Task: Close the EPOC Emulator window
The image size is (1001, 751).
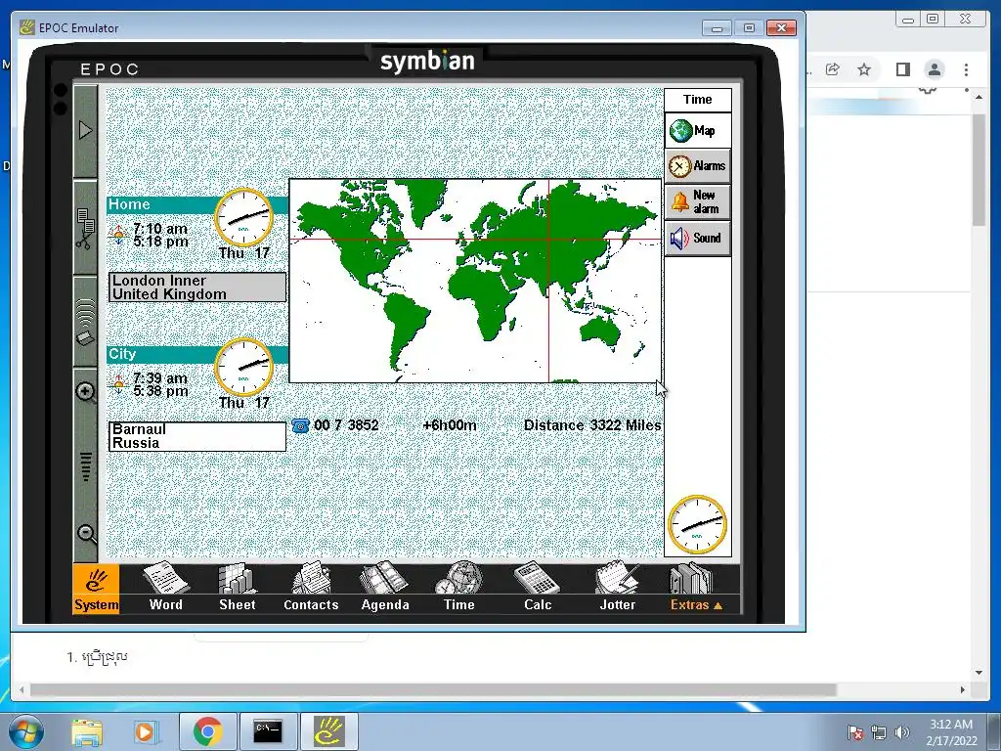Action: tap(781, 28)
